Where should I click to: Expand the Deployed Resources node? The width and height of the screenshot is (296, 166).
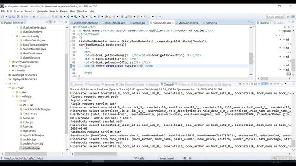click(x=6, y=79)
